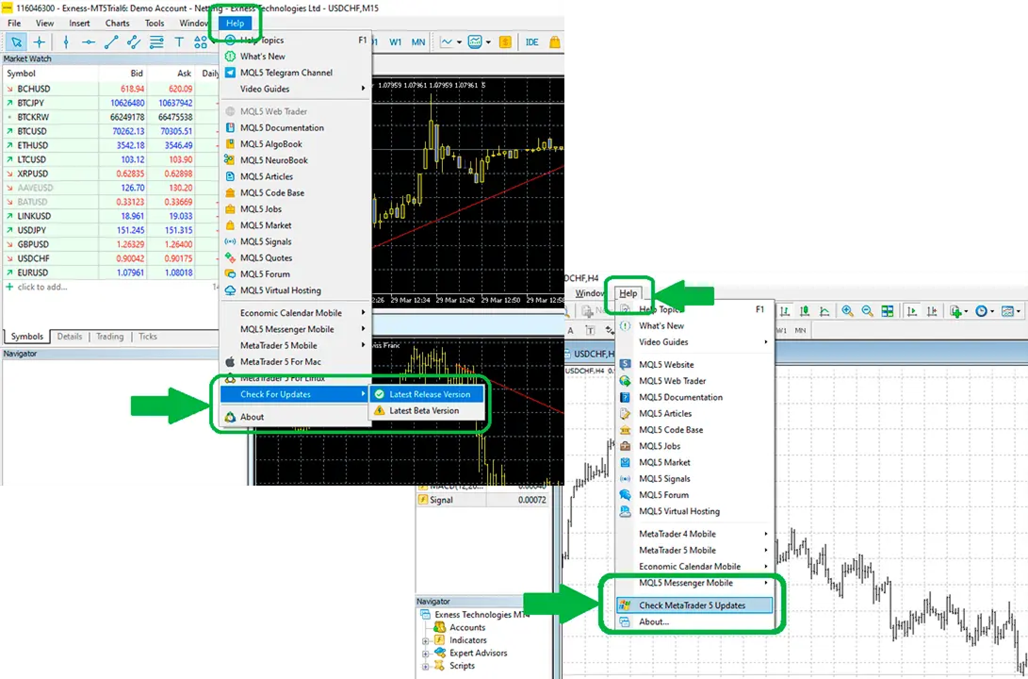1028x679 pixels.
Task: Select the Draw Vertical Line tool
Action: coord(65,41)
